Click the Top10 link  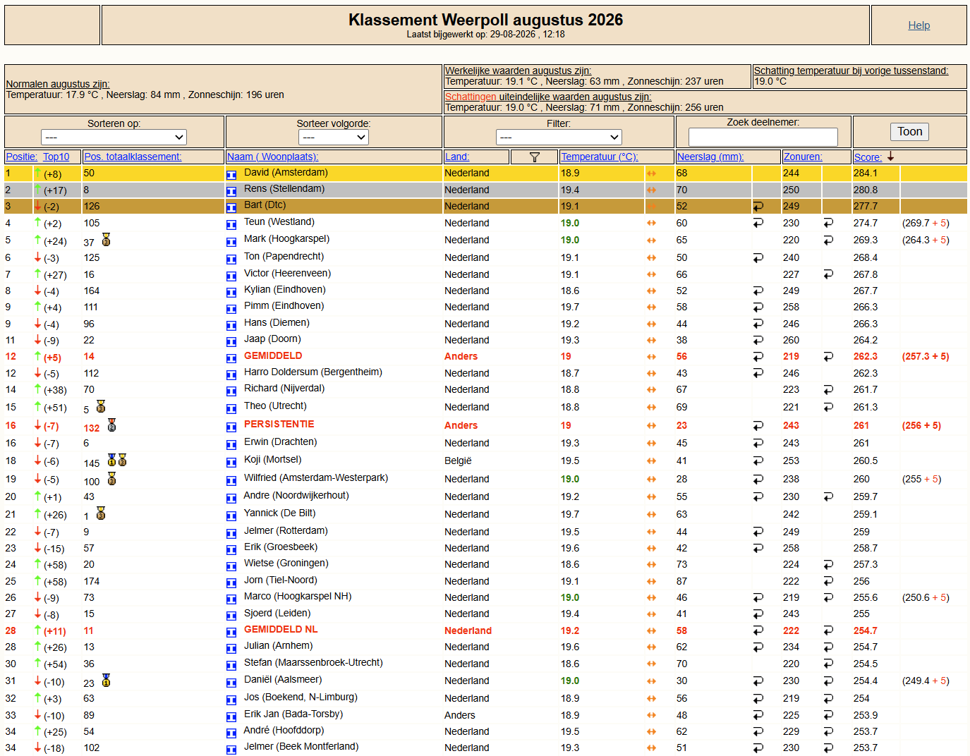[56, 157]
